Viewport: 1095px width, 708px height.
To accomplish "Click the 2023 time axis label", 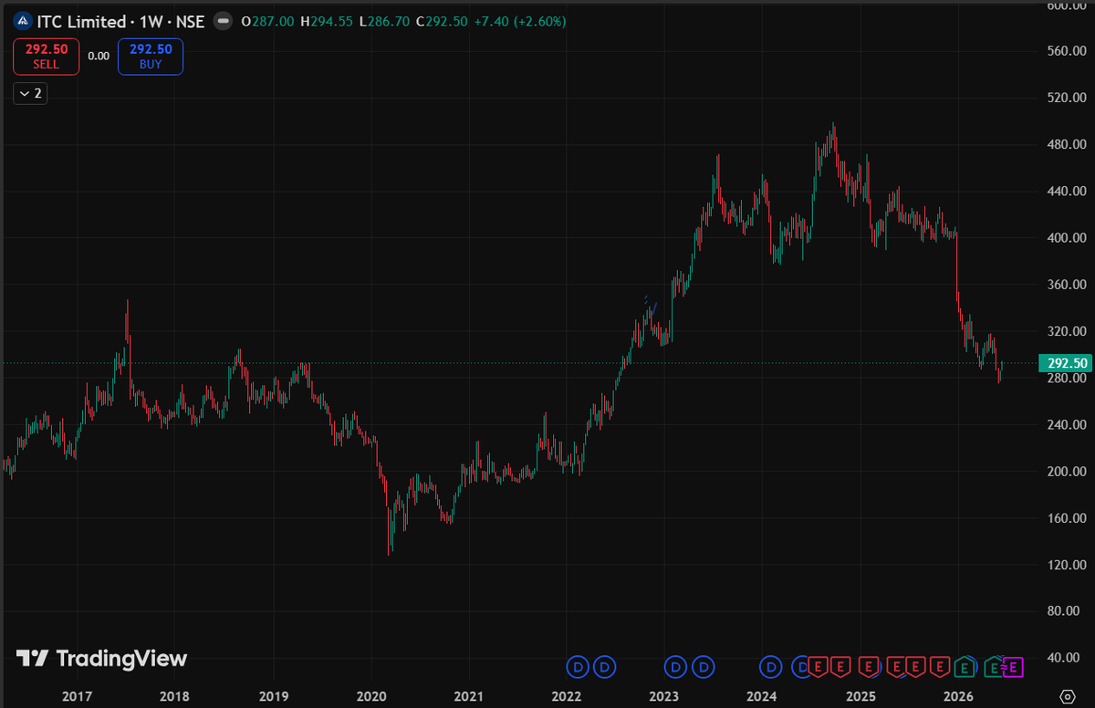I will [x=663, y=697].
